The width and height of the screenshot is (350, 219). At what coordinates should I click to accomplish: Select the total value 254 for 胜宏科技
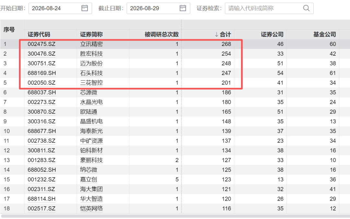(x=226, y=54)
